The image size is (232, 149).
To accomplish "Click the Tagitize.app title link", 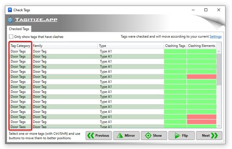I will 36,19.
